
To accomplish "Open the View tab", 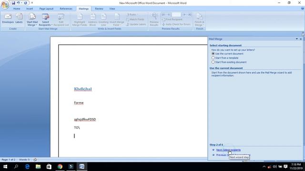I will 112,9.
